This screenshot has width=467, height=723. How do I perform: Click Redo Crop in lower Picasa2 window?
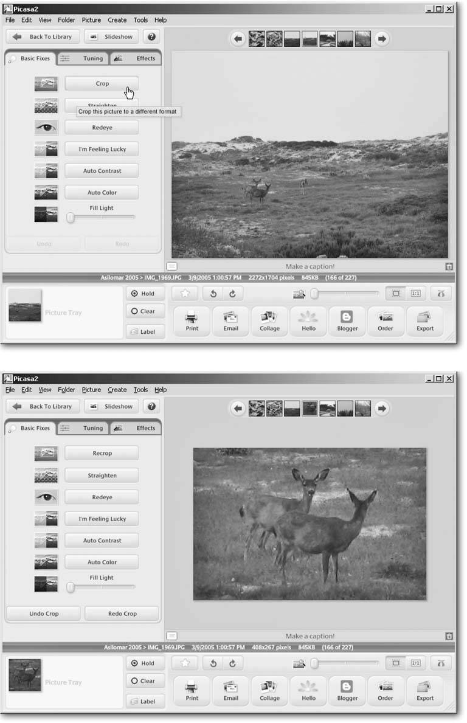point(122,614)
